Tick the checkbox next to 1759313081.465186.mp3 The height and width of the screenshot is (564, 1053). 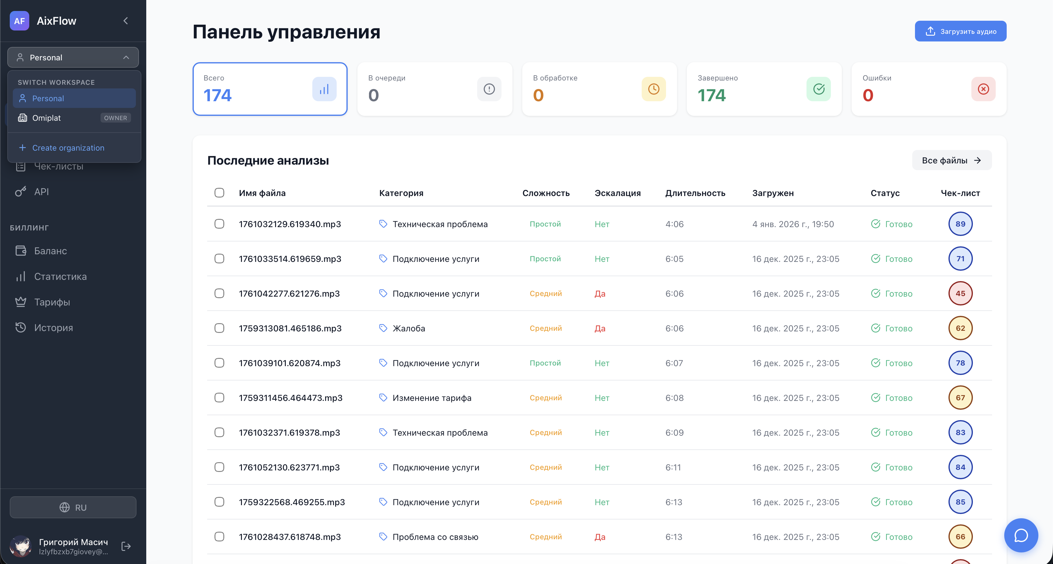pyautogui.click(x=219, y=328)
